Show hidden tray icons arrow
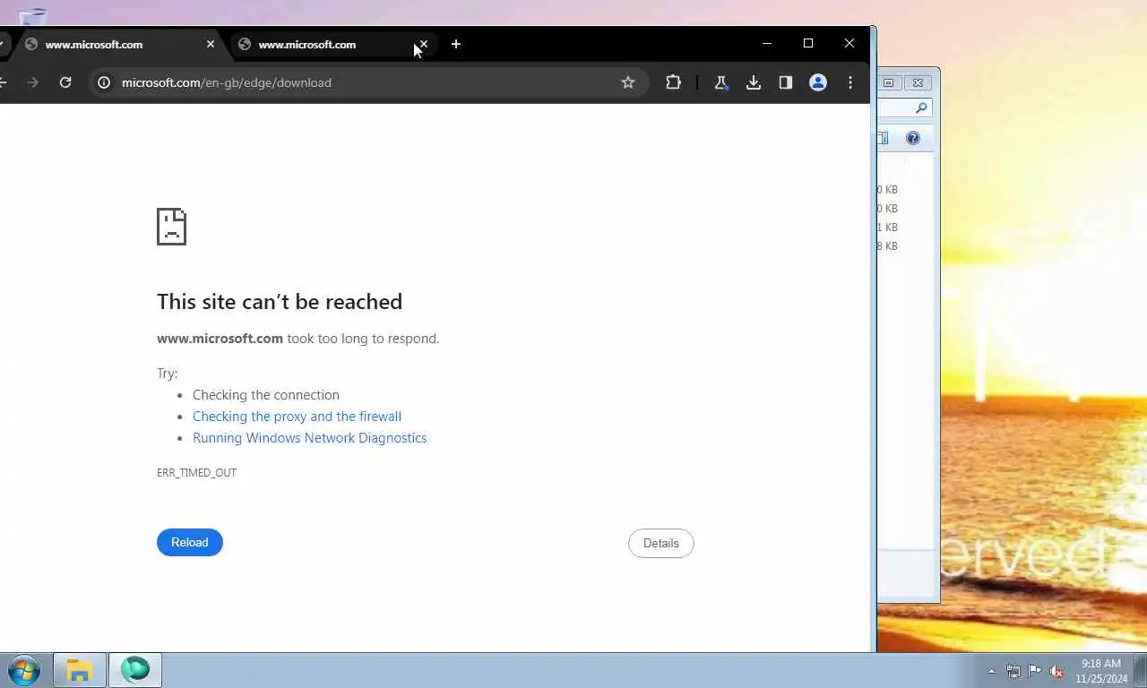Image resolution: width=1147 pixels, height=688 pixels. pyautogui.click(x=991, y=671)
